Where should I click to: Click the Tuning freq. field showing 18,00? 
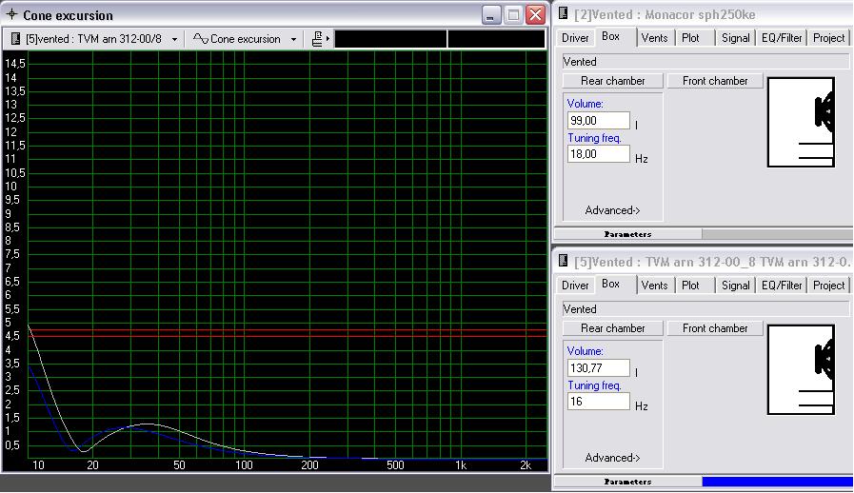pyautogui.click(x=599, y=153)
